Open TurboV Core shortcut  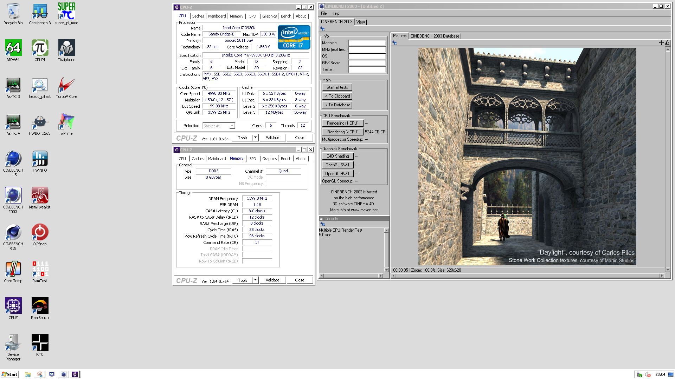point(66,88)
